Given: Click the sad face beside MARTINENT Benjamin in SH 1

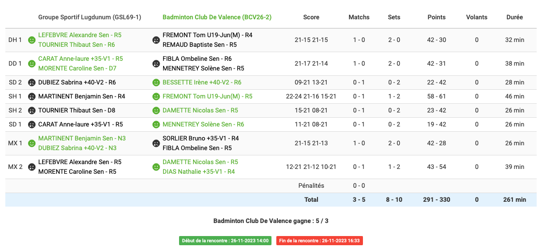Looking at the screenshot, I should pyautogui.click(x=32, y=97).
